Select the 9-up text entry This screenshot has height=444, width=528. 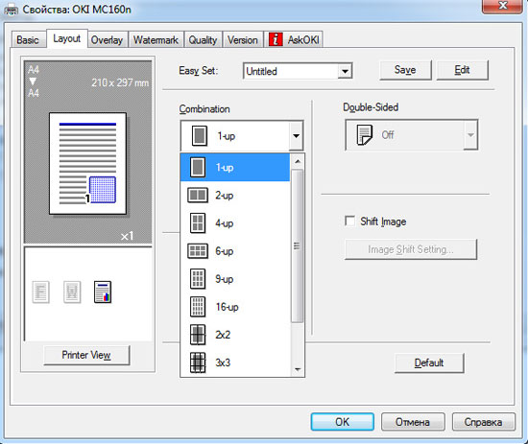(225, 279)
